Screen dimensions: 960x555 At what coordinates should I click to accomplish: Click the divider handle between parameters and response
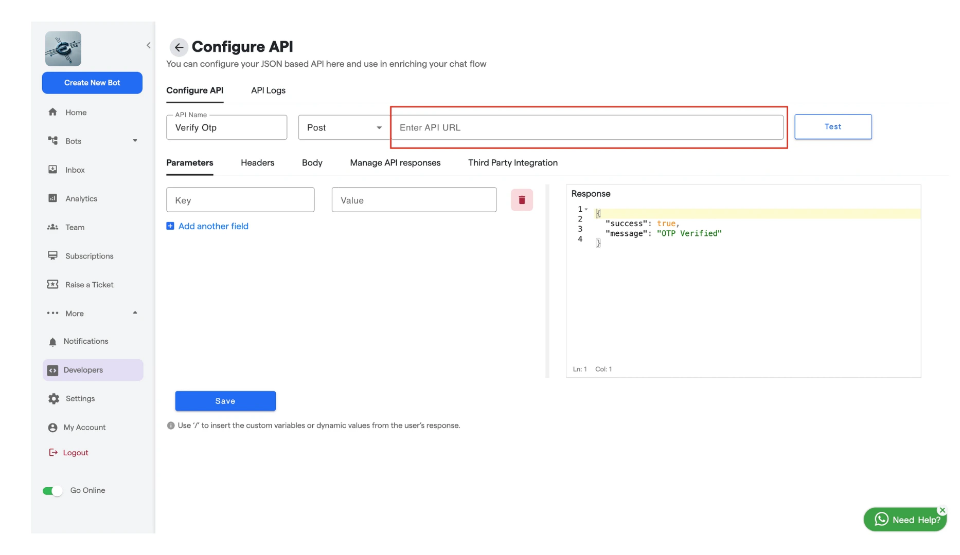[547, 281]
